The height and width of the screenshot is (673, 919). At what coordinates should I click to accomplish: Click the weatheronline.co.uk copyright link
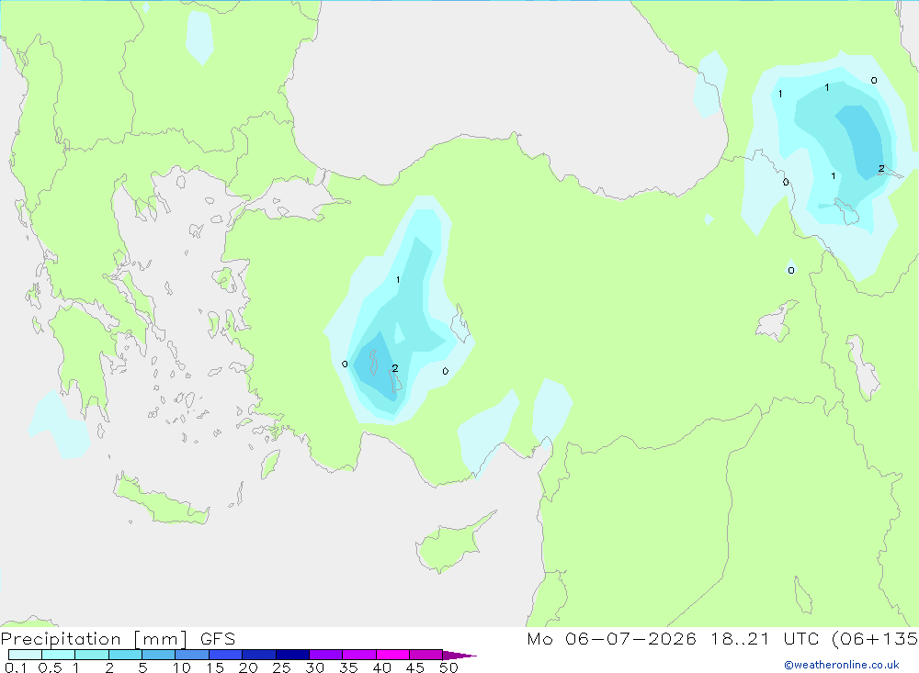842,665
